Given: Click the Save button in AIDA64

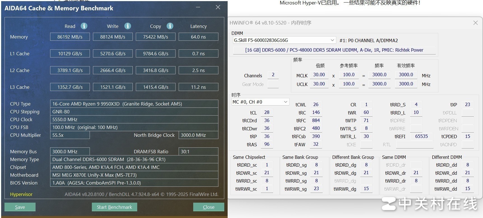Looking at the screenshot, I should [x=20, y=207].
